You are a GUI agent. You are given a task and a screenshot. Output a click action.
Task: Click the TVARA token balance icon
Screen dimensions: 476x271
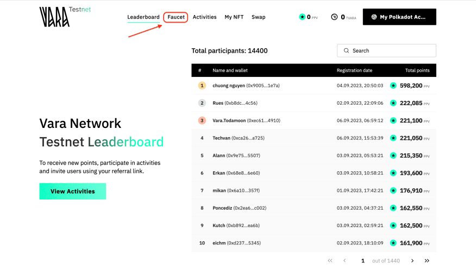(334, 17)
